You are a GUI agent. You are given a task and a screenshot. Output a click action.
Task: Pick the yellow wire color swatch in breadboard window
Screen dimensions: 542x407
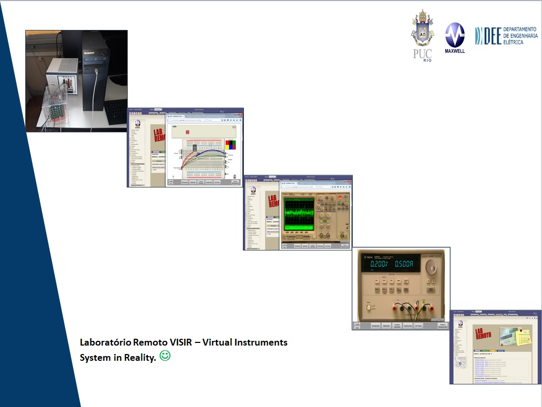click(x=228, y=147)
